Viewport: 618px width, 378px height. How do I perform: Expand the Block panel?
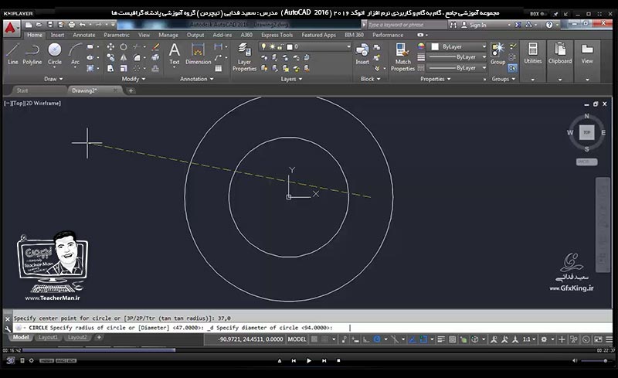(x=370, y=79)
